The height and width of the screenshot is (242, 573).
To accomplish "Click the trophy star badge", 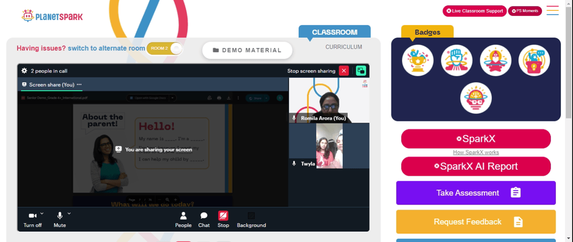I will click(x=418, y=61).
